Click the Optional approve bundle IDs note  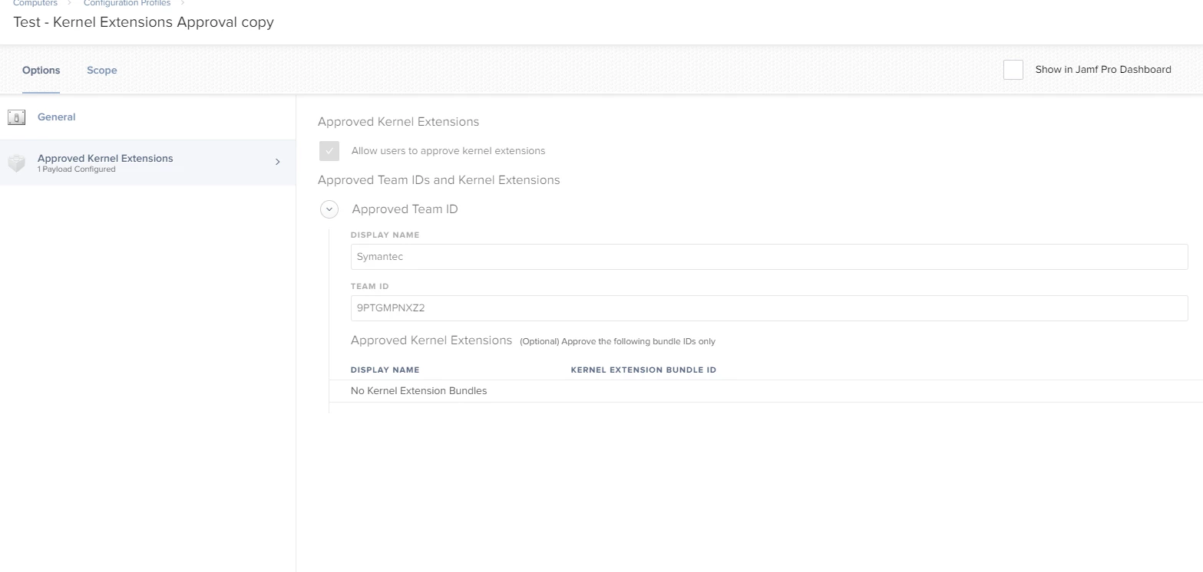click(x=618, y=341)
